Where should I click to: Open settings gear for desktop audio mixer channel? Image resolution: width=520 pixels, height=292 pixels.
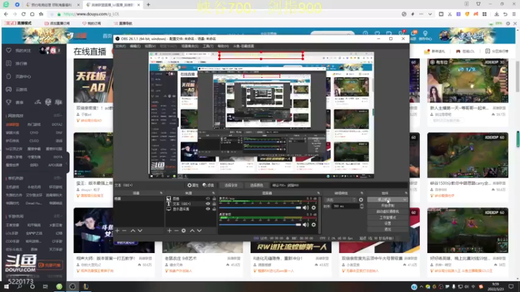313,225
